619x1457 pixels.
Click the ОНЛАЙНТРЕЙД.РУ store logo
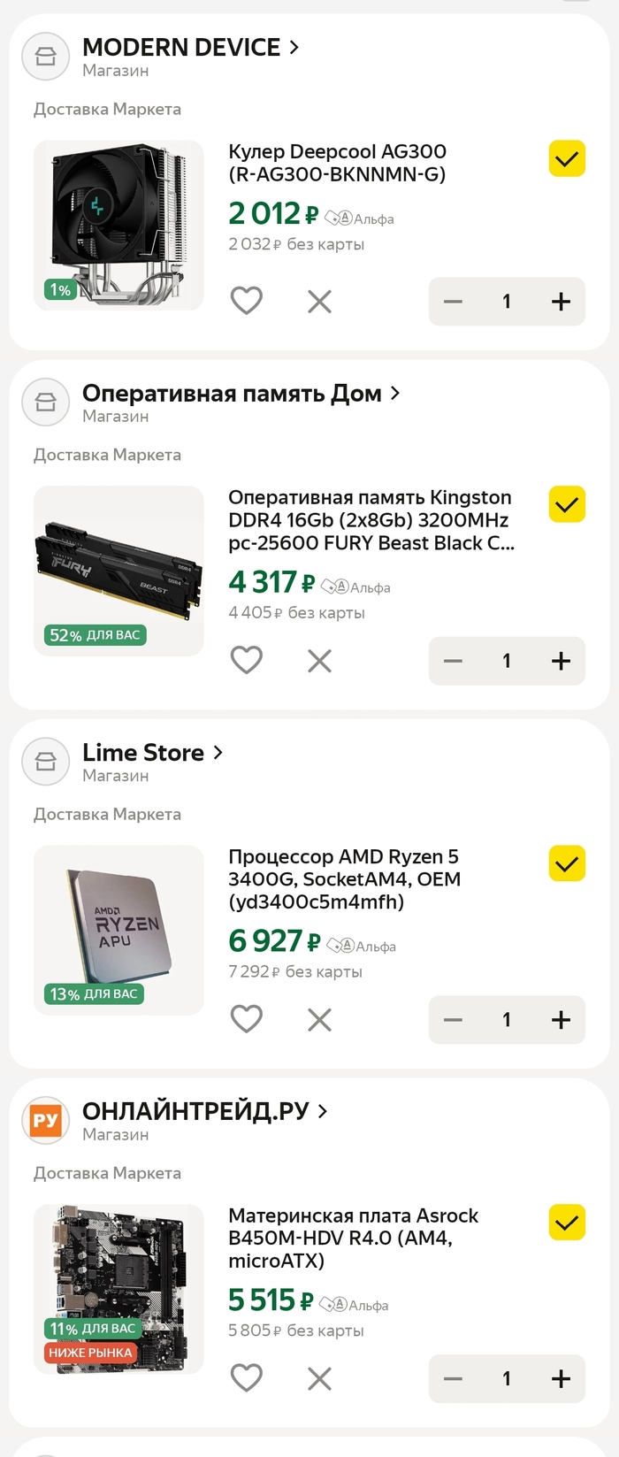tap(45, 1121)
